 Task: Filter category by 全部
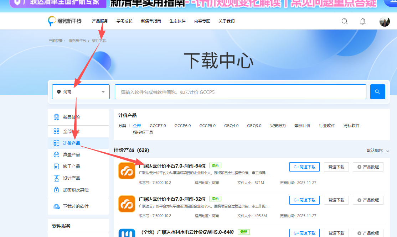(137, 126)
